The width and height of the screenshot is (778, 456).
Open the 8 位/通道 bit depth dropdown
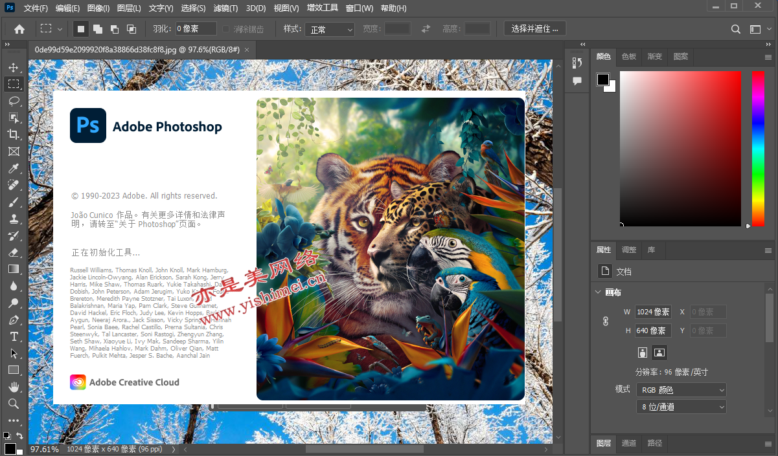681,407
